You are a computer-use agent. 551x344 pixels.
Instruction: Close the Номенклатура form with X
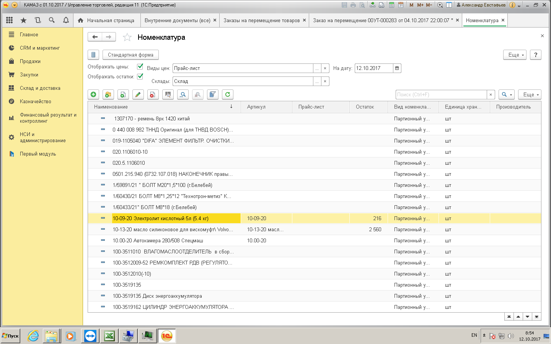tap(542, 36)
